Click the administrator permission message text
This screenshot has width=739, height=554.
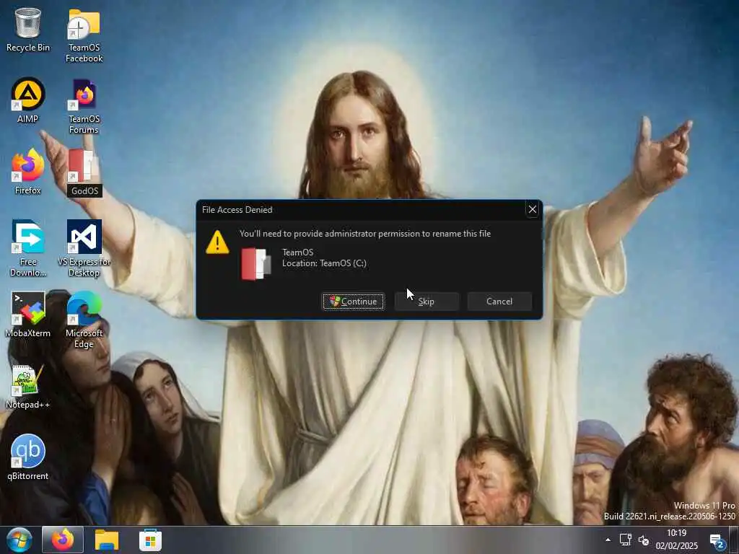365,234
